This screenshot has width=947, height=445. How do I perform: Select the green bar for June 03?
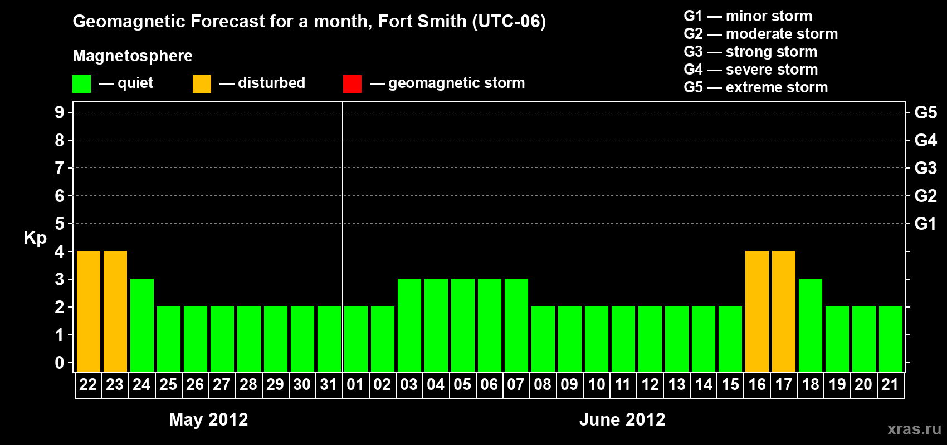pos(409,325)
